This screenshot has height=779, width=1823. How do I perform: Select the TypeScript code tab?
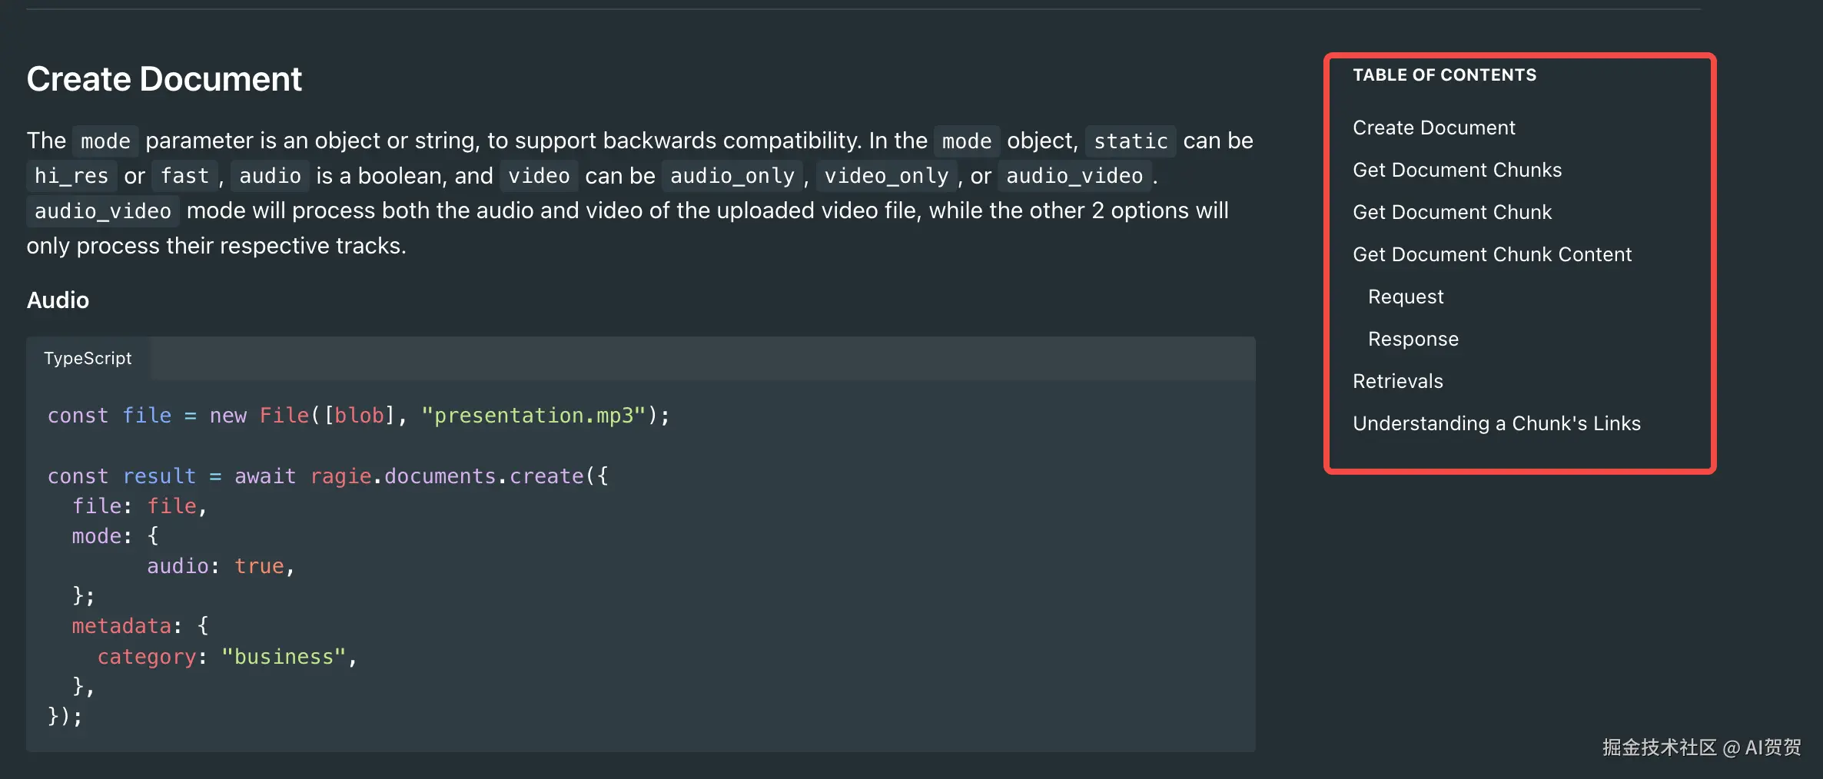tap(88, 358)
